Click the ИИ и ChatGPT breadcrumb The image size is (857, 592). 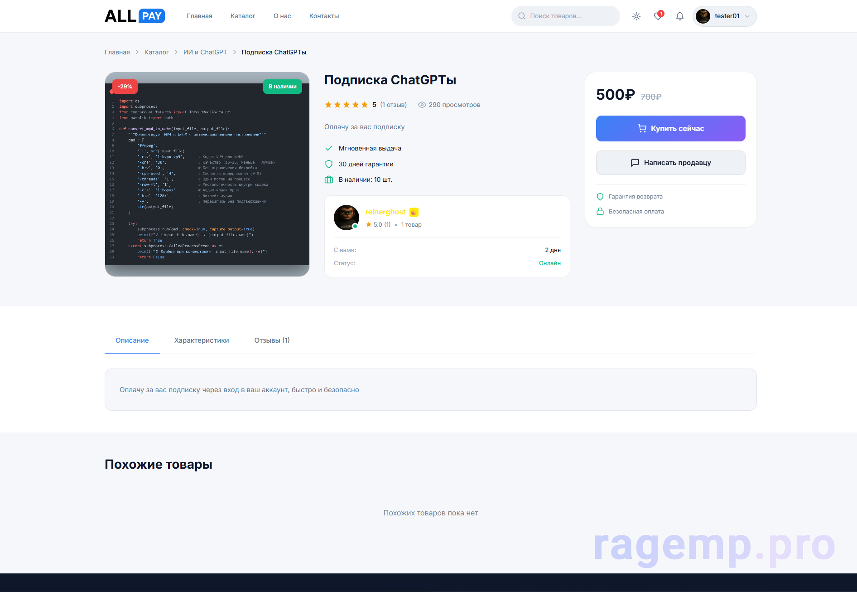[x=205, y=52]
